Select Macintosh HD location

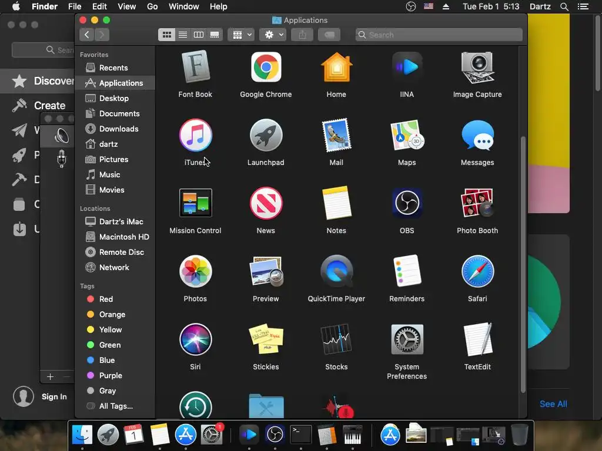tap(115, 237)
